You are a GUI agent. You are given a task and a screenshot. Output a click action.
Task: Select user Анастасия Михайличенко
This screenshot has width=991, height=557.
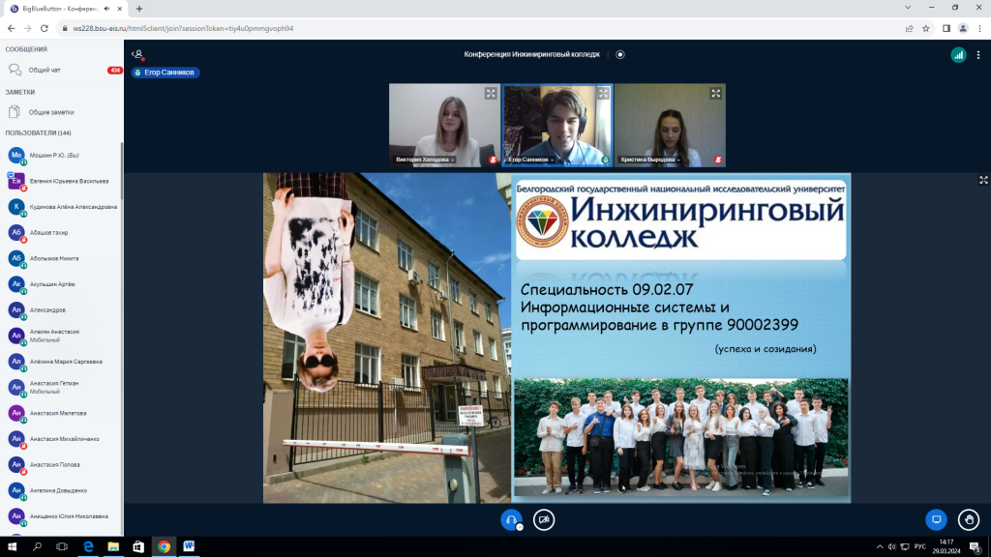61,439
